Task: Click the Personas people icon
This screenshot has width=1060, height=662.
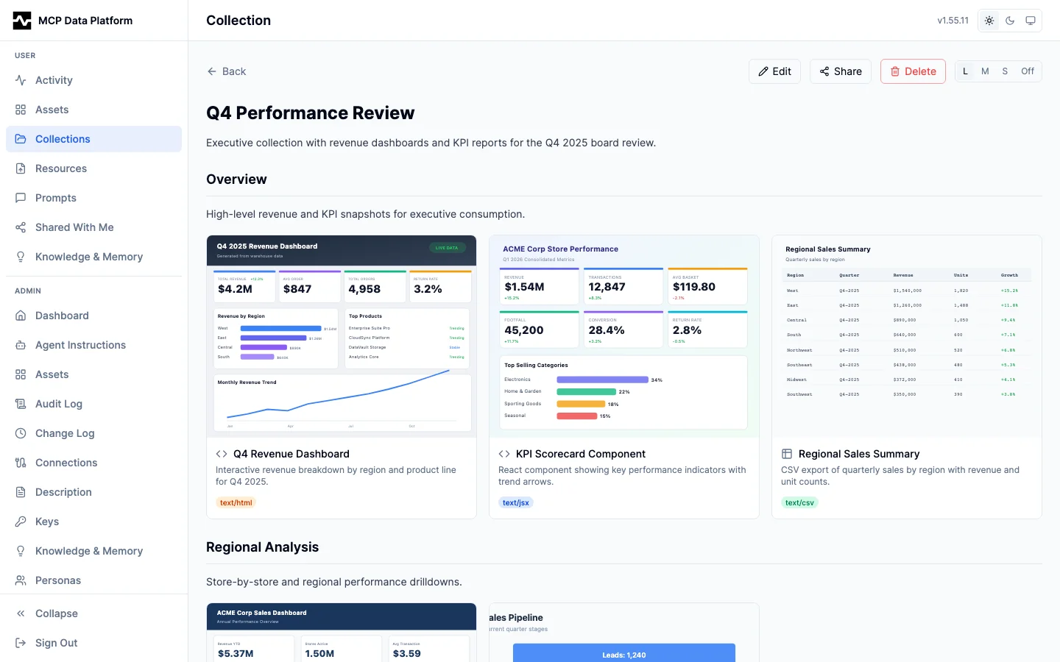Action: (x=21, y=580)
